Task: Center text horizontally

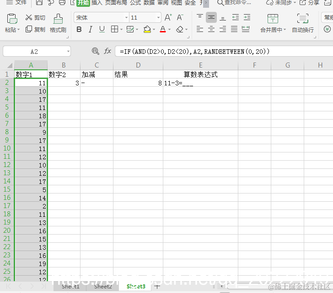Action: click(x=211, y=29)
